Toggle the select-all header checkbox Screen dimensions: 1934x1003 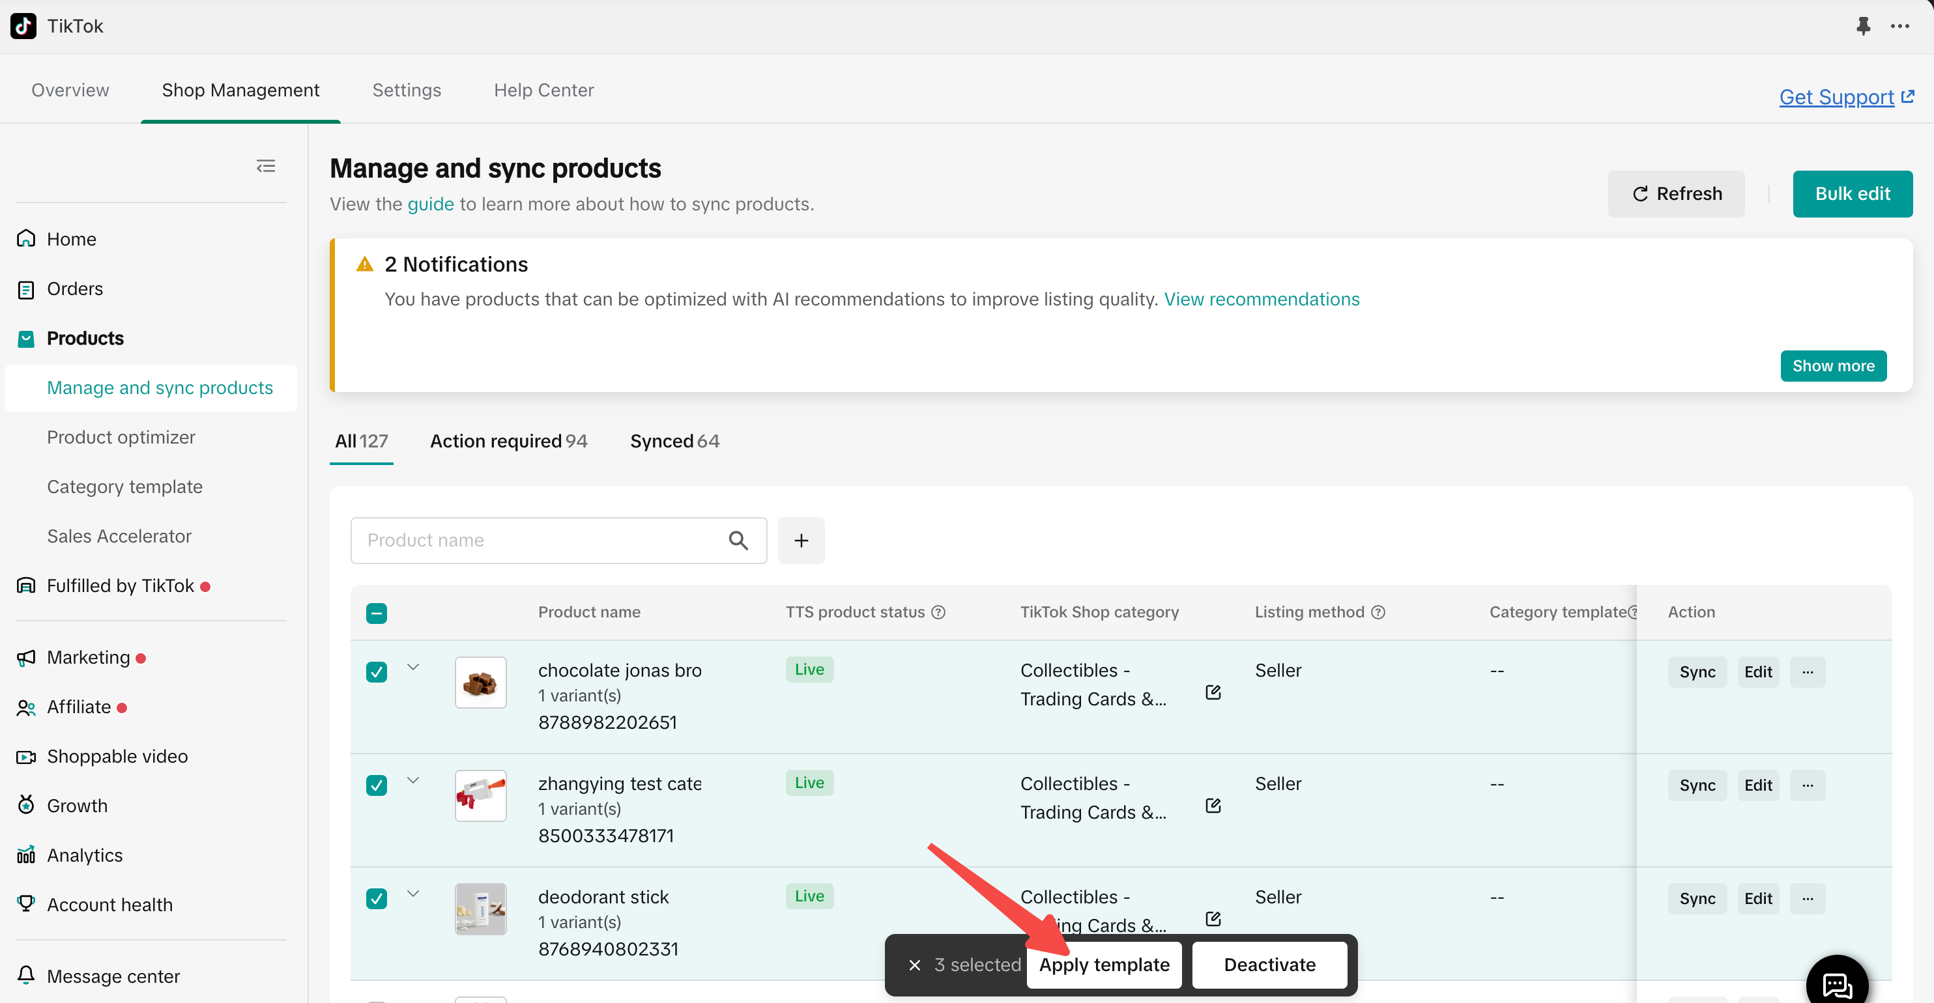(x=376, y=613)
